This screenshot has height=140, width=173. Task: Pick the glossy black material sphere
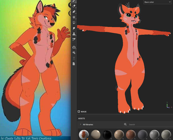click(107, 134)
